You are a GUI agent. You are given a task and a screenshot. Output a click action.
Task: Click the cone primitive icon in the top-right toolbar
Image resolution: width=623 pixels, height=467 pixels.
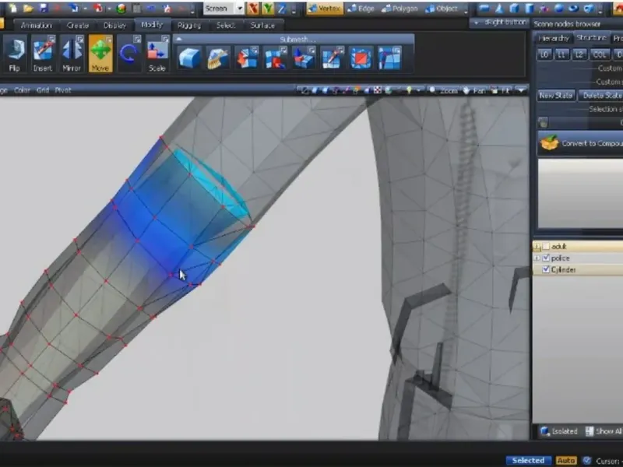click(499, 8)
